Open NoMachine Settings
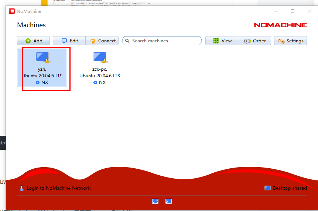Viewport: 318px width, 211px height. [290, 41]
